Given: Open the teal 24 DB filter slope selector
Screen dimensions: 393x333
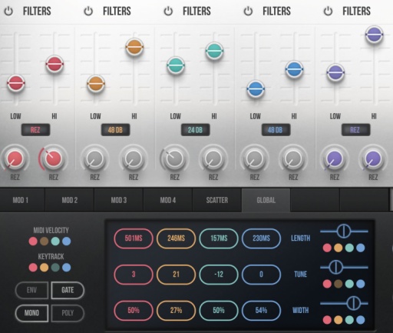Looking at the screenshot, I should (195, 130).
